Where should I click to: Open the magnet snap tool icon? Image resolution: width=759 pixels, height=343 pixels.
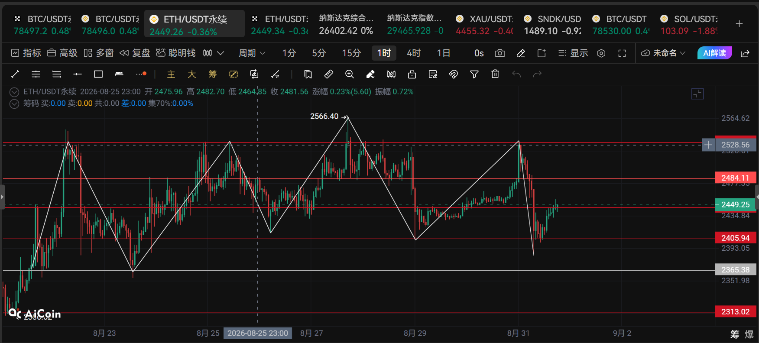pyautogui.click(x=454, y=74)
